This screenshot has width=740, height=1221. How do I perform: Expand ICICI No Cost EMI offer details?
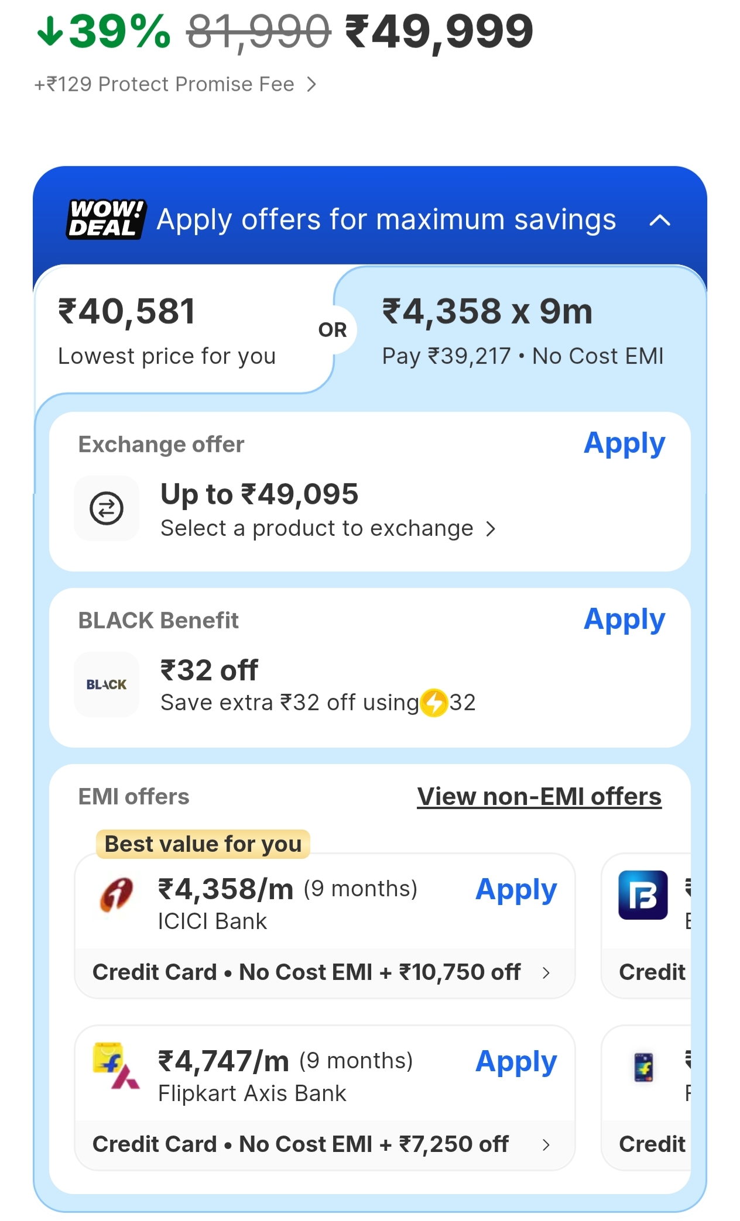tap(546, 973)
